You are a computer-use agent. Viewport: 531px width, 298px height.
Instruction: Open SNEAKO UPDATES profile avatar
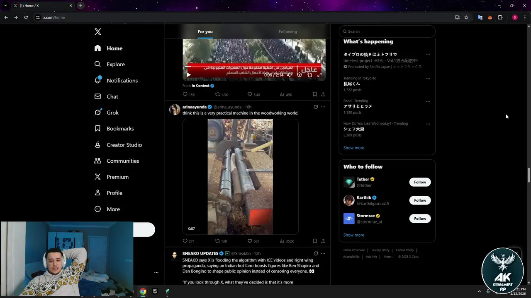[x=175, y=256]
